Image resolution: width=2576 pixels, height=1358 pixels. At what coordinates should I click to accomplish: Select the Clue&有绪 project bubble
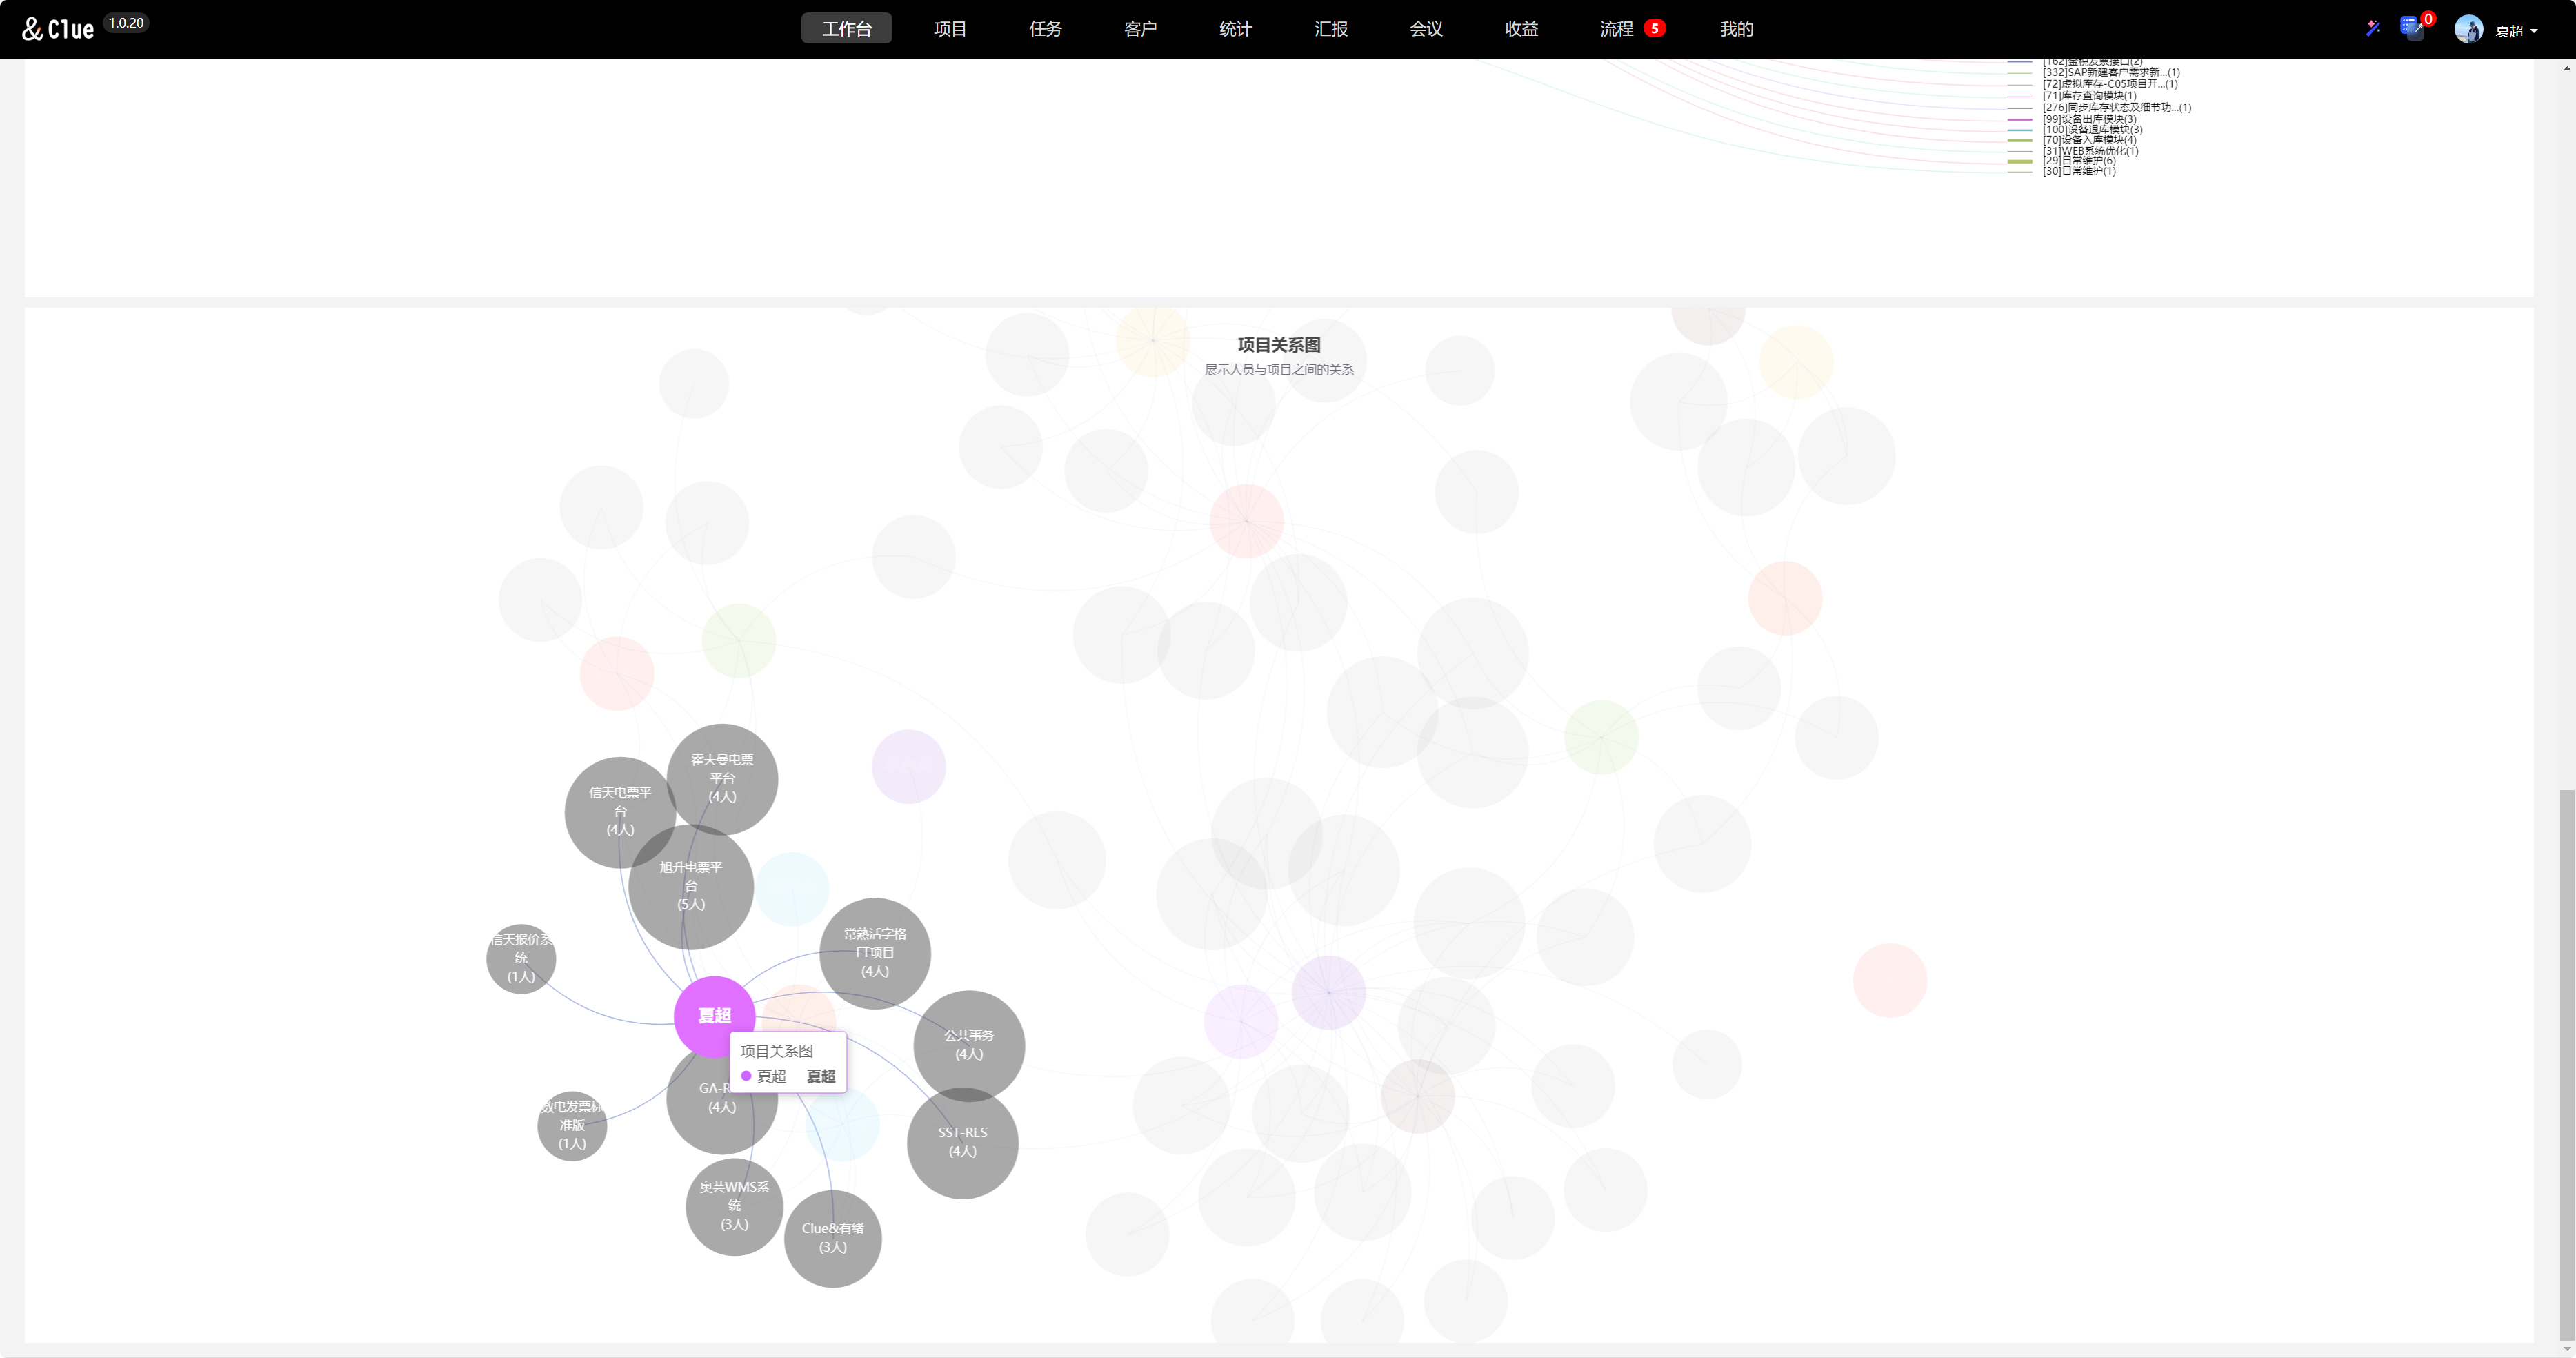832,1238
